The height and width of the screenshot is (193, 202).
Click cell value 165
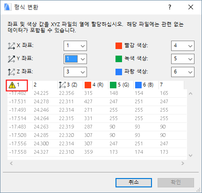tap(164, 93)
